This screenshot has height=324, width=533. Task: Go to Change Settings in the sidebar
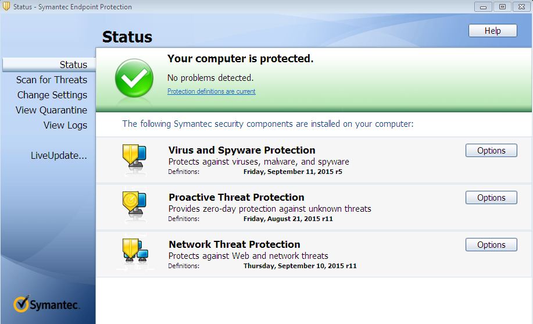click(x=52, y=95)
